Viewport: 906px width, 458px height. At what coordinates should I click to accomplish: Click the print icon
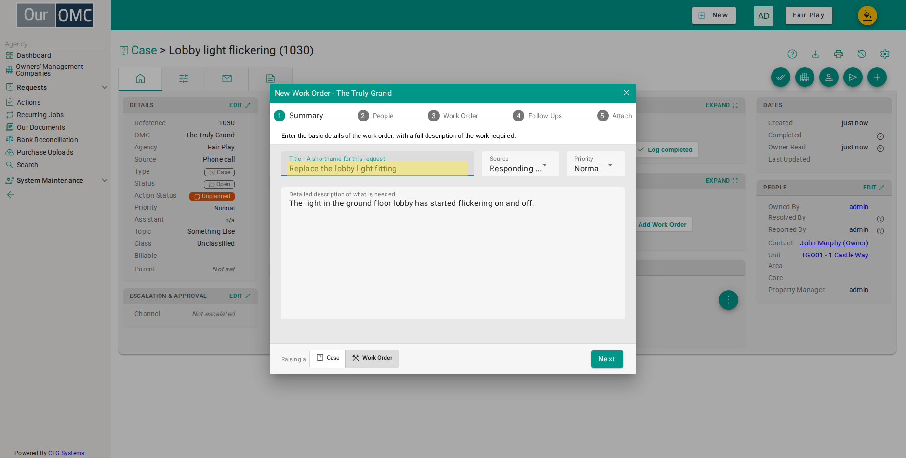tap(839, 54)
